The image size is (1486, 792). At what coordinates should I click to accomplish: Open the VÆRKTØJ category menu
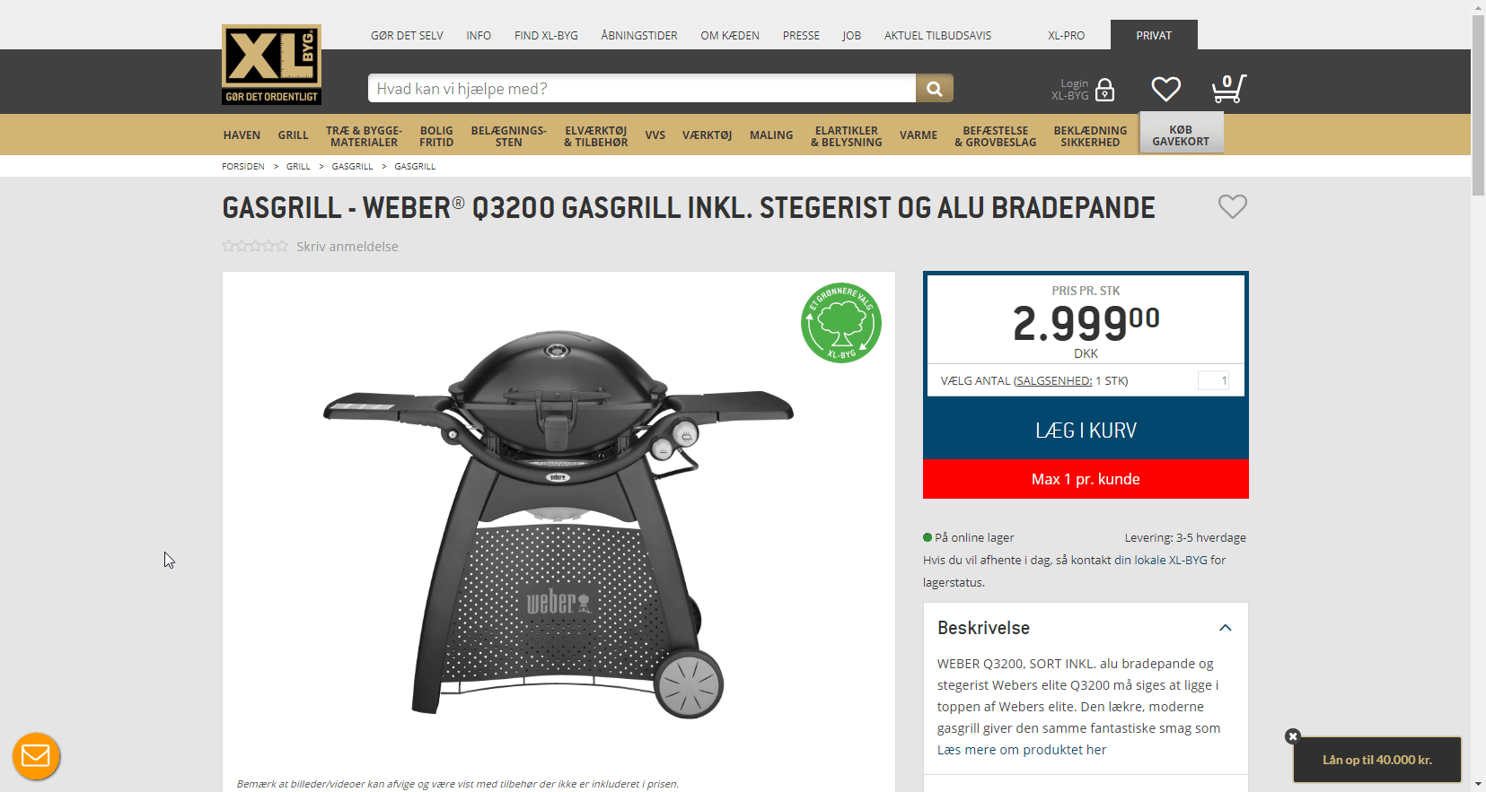707,135
